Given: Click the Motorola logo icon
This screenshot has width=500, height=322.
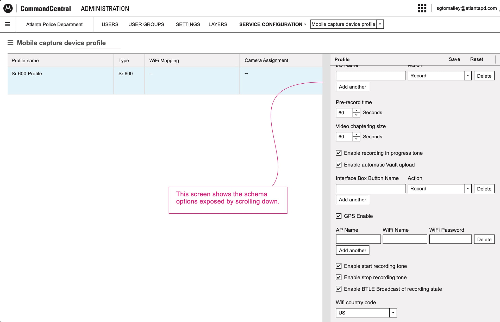Looking at the screenshot, I should pos(8,8).
